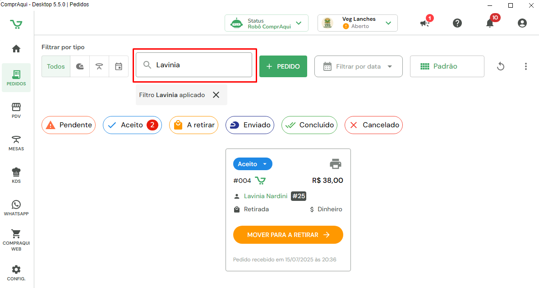Click the green + PEDIDO button

283,66
